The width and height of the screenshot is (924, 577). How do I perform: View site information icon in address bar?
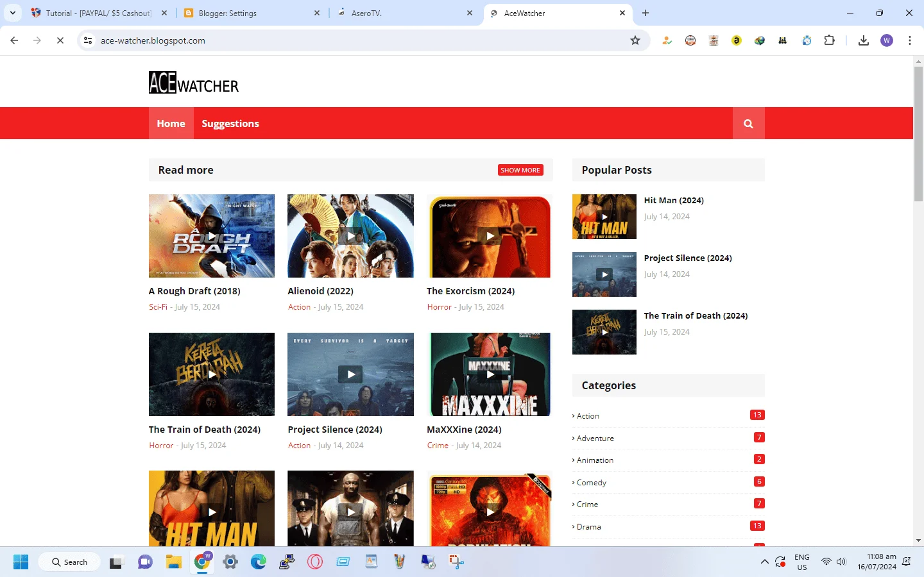click(88, 40)
